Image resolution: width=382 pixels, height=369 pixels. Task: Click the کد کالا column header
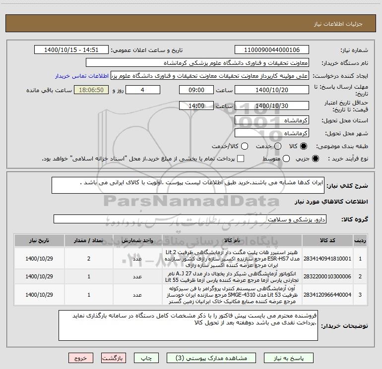327,241
